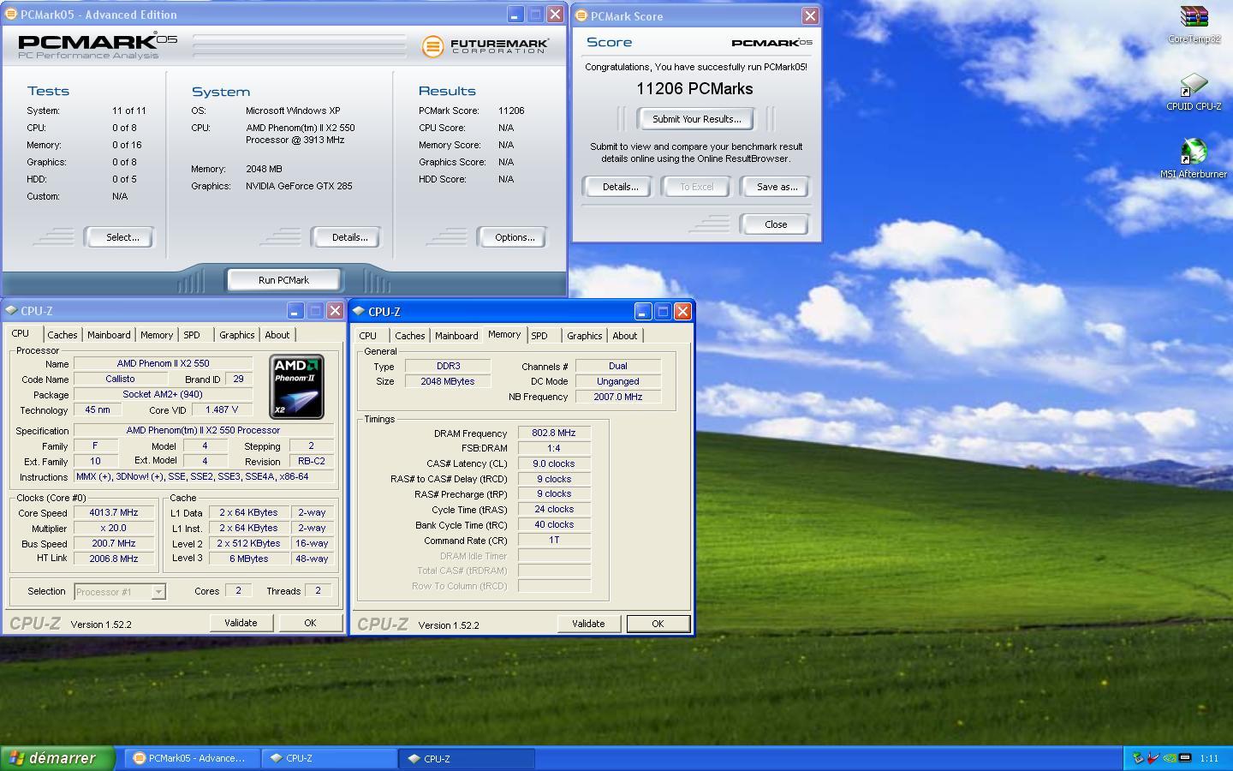Click the system tray clock
Viewport: 1233px width, 771px height.
point(1209,758)
